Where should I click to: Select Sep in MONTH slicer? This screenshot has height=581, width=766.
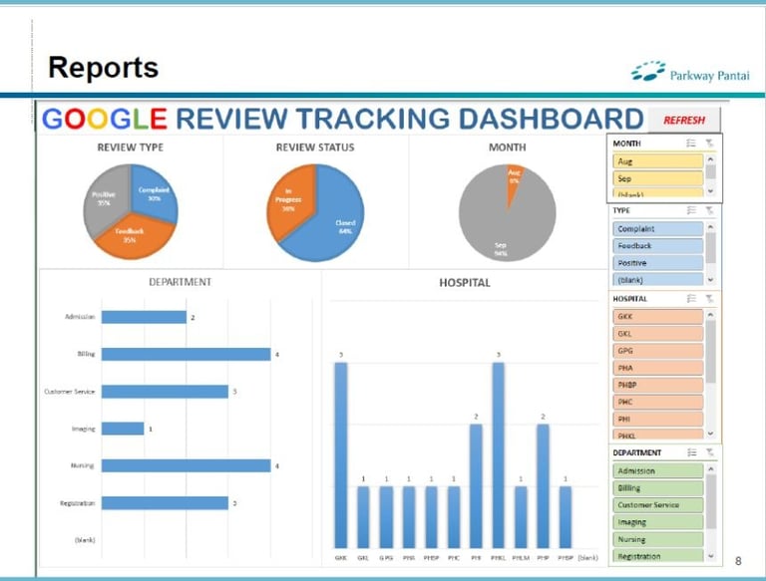coord(657,178)
